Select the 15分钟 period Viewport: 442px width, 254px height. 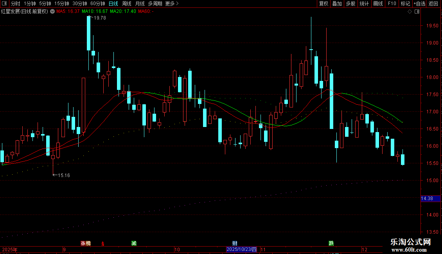tap(62, 4)
